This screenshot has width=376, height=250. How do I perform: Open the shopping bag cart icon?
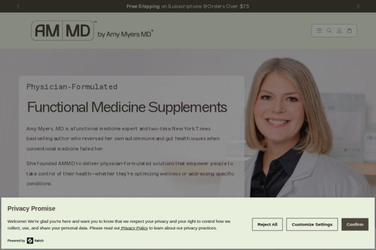(x=350, y=31)
